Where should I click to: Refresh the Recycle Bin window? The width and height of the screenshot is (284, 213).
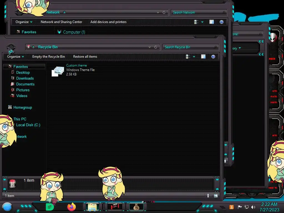point(156,47)
